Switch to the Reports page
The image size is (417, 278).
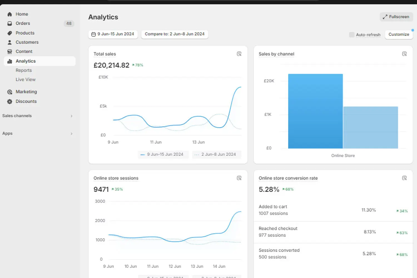tap(24, 70)
